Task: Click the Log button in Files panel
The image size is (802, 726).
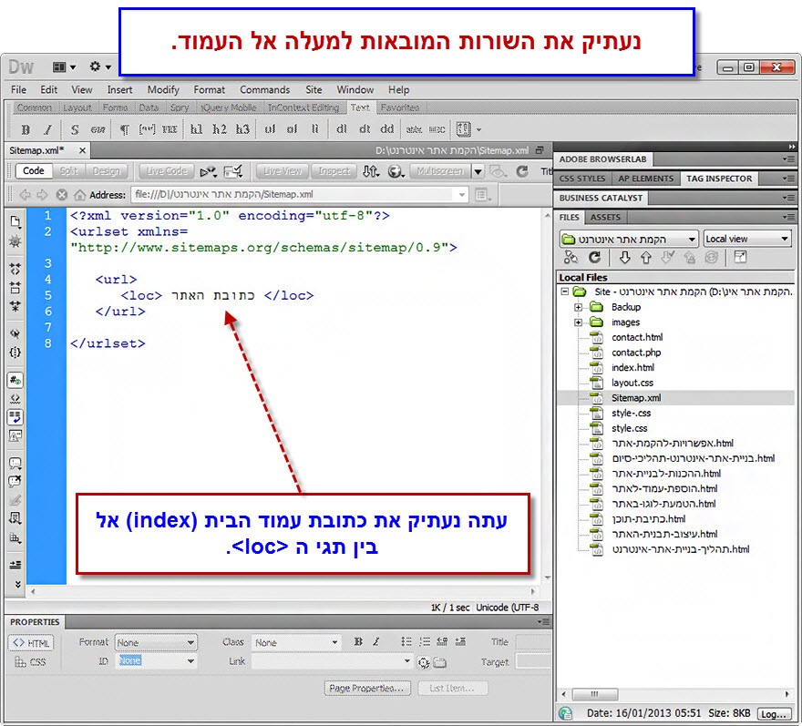Action: (x=774, y=714)
